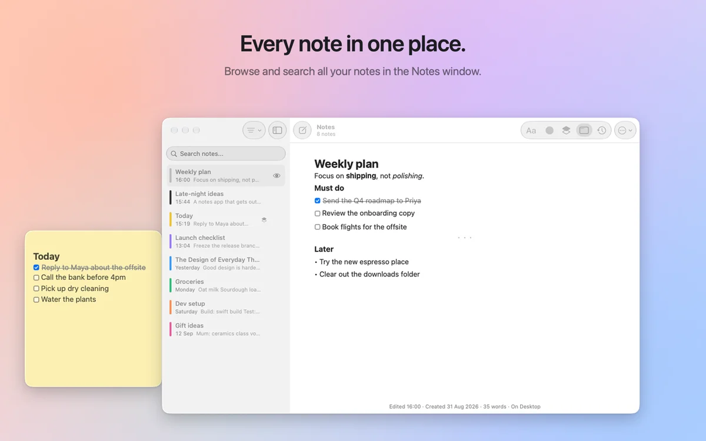Click the Search notes field

coord(226,153)
